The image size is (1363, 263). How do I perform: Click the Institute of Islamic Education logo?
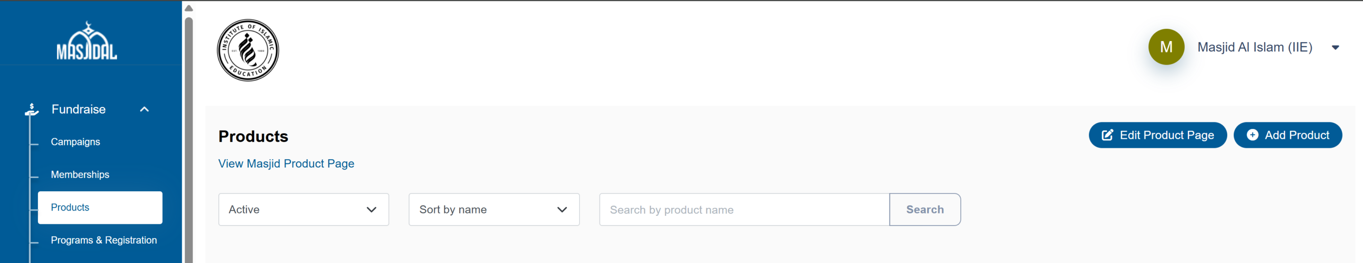(x=247, y=50)
